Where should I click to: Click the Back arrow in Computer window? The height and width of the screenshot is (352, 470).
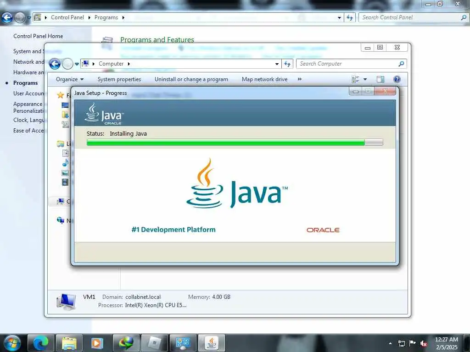pos(55,64)
